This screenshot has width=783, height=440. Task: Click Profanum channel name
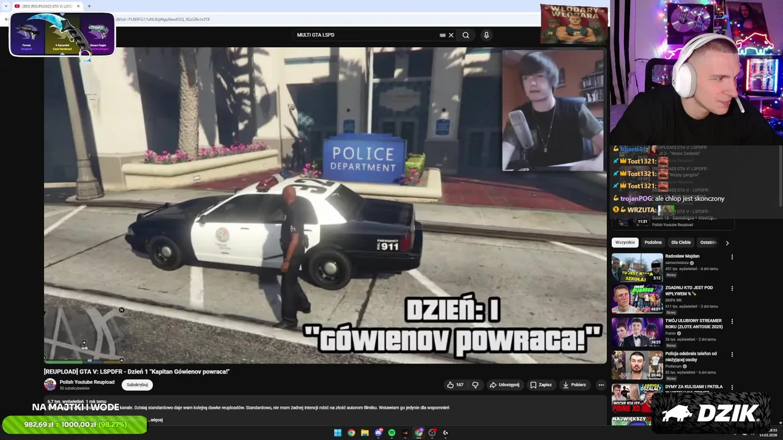tap(674, 366)
